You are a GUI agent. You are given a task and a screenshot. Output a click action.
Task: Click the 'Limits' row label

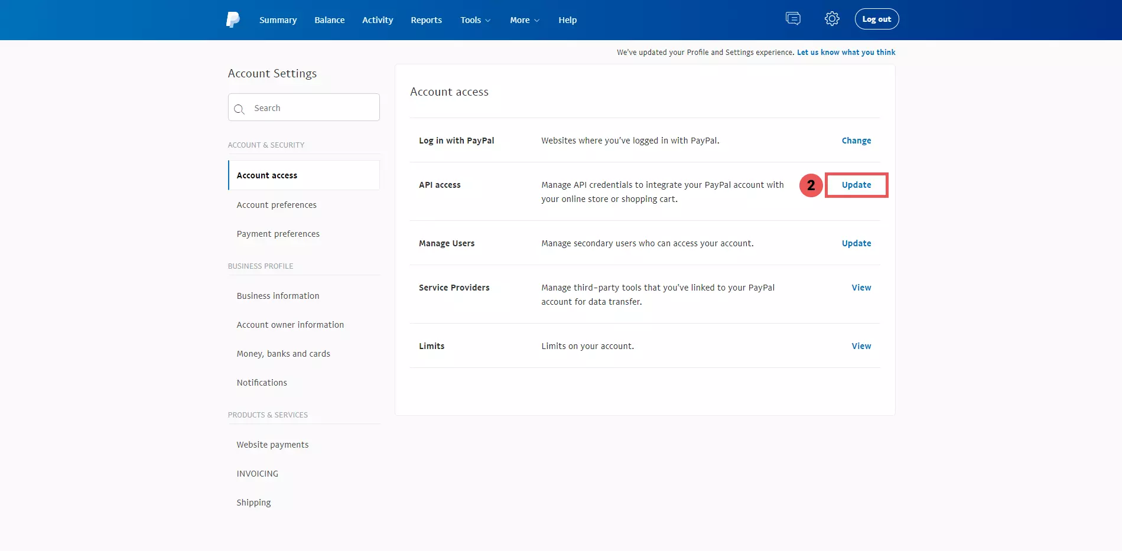pos(432,346)
